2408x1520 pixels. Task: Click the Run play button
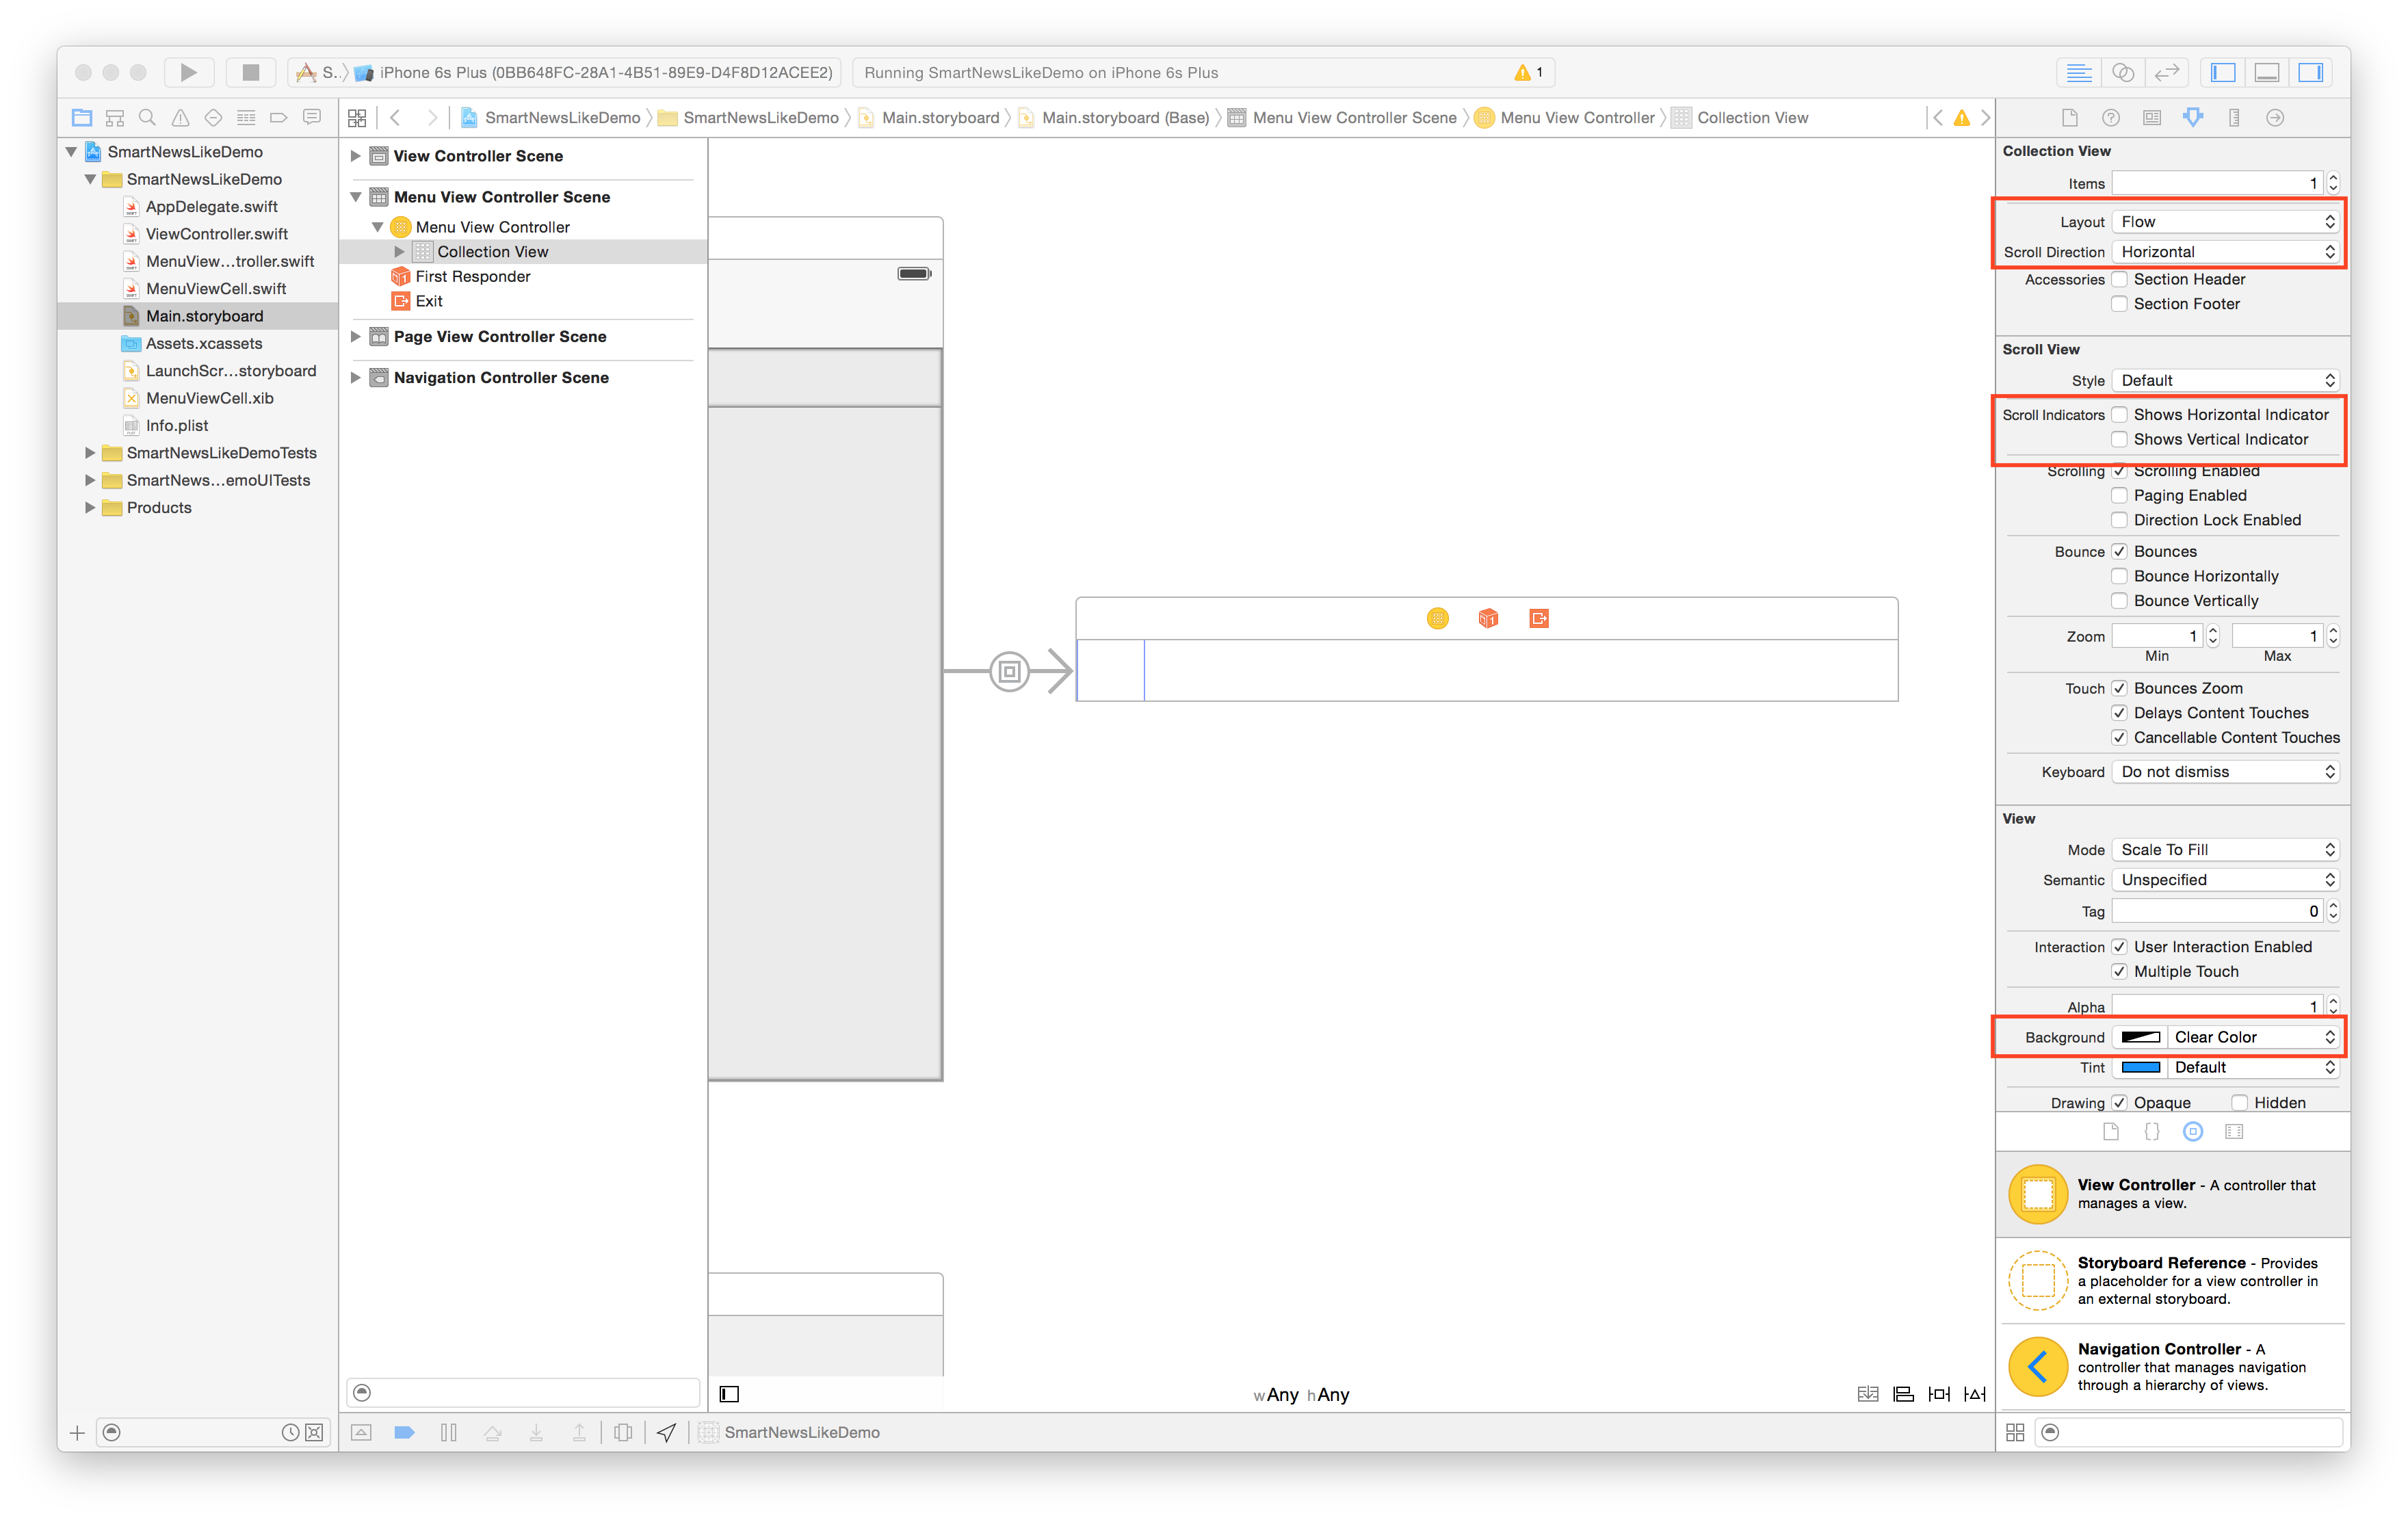point(188,72)
